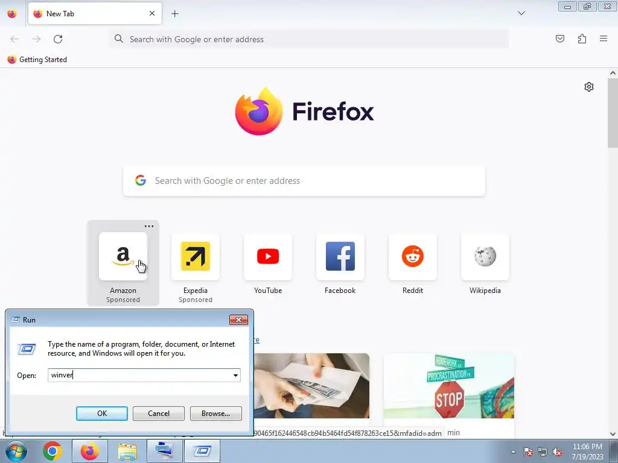Open the cash-in-envelope story thumbnail

click(311, 386)
